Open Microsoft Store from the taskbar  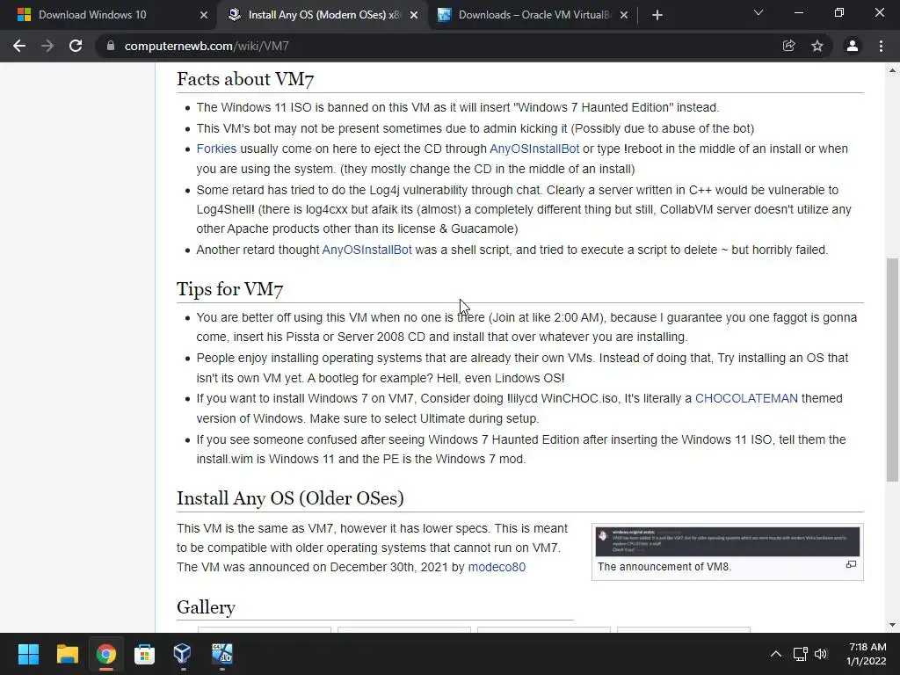point(144,654)
